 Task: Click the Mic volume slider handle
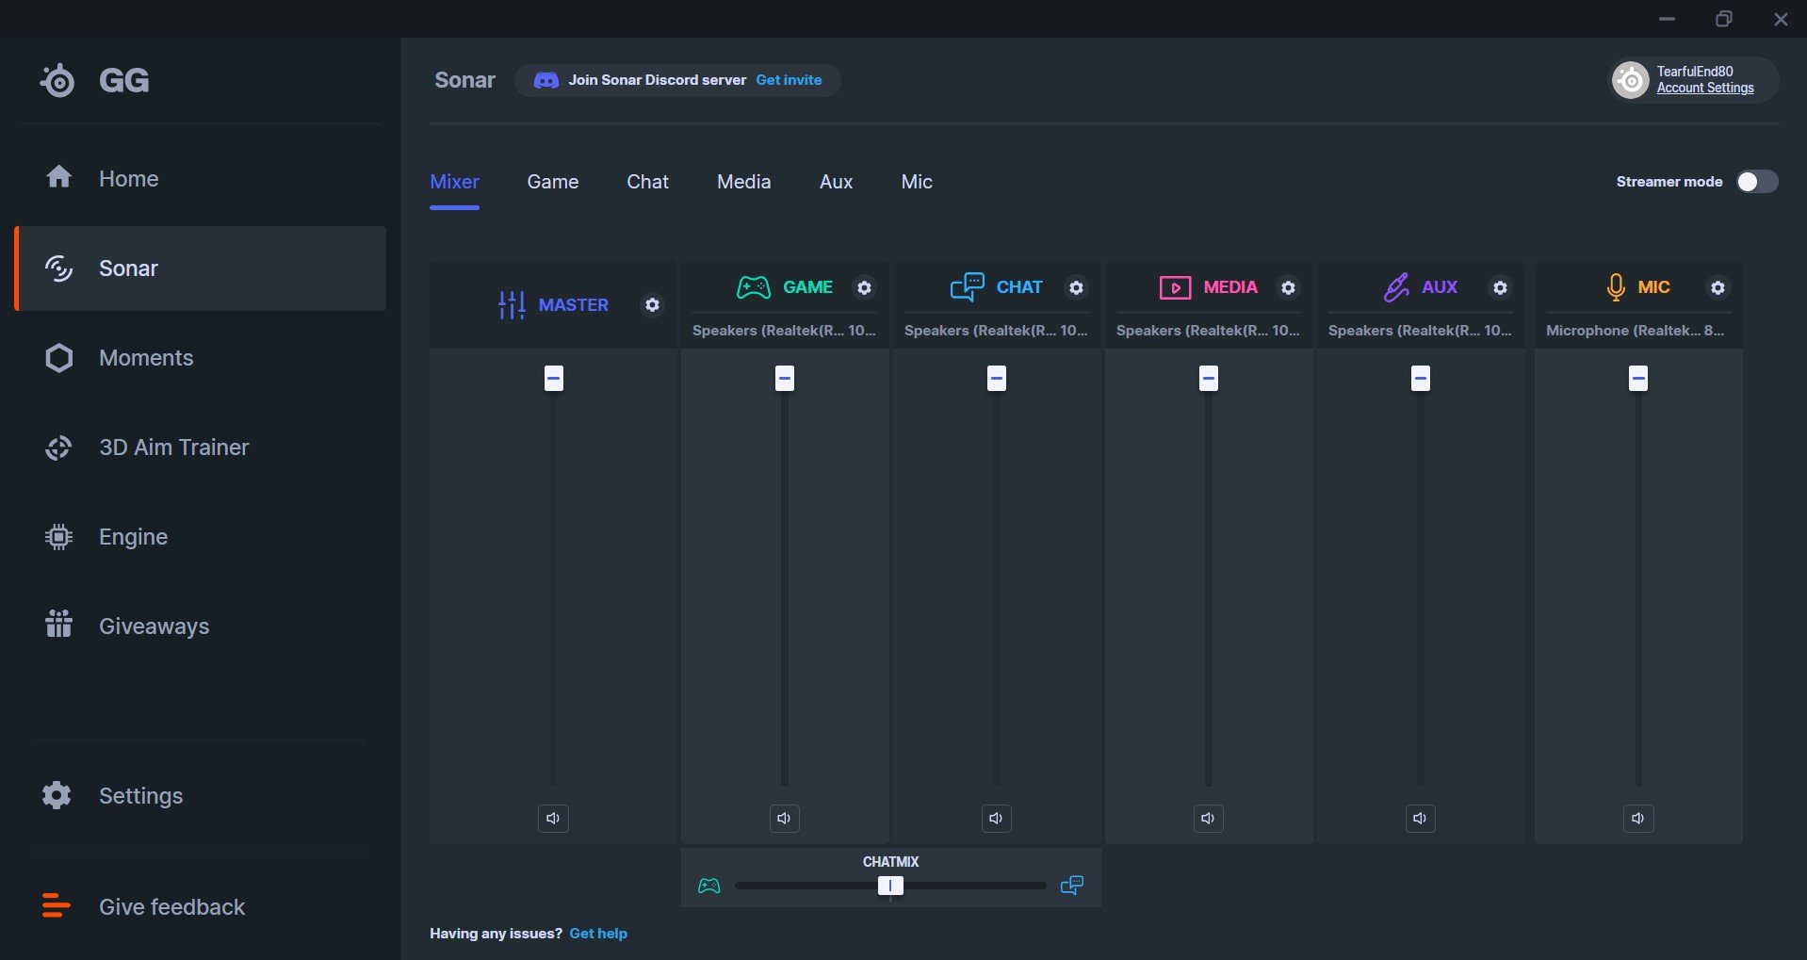coord(1638,379)
